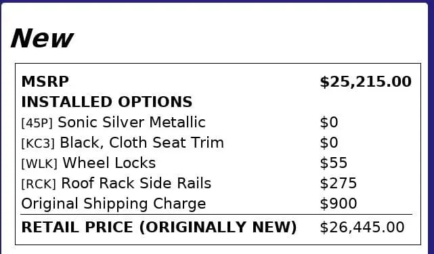Click the Cloth Seat Trim $0 price
Screen dimensions: 434x254
point(329,143)
